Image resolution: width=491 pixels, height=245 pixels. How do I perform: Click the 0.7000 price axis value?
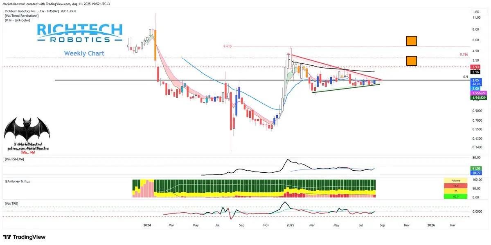[x=477, y=120]
